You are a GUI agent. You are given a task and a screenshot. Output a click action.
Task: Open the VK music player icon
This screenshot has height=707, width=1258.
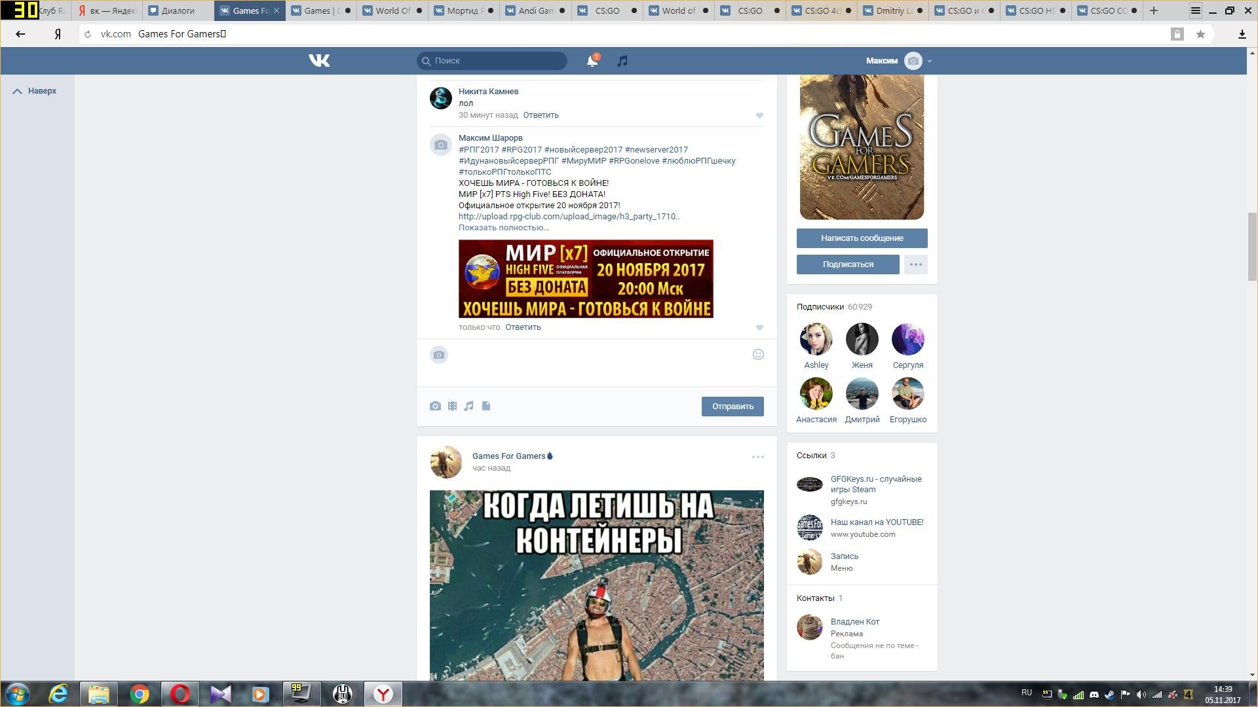pyautogui.click(x=622, y=61)
